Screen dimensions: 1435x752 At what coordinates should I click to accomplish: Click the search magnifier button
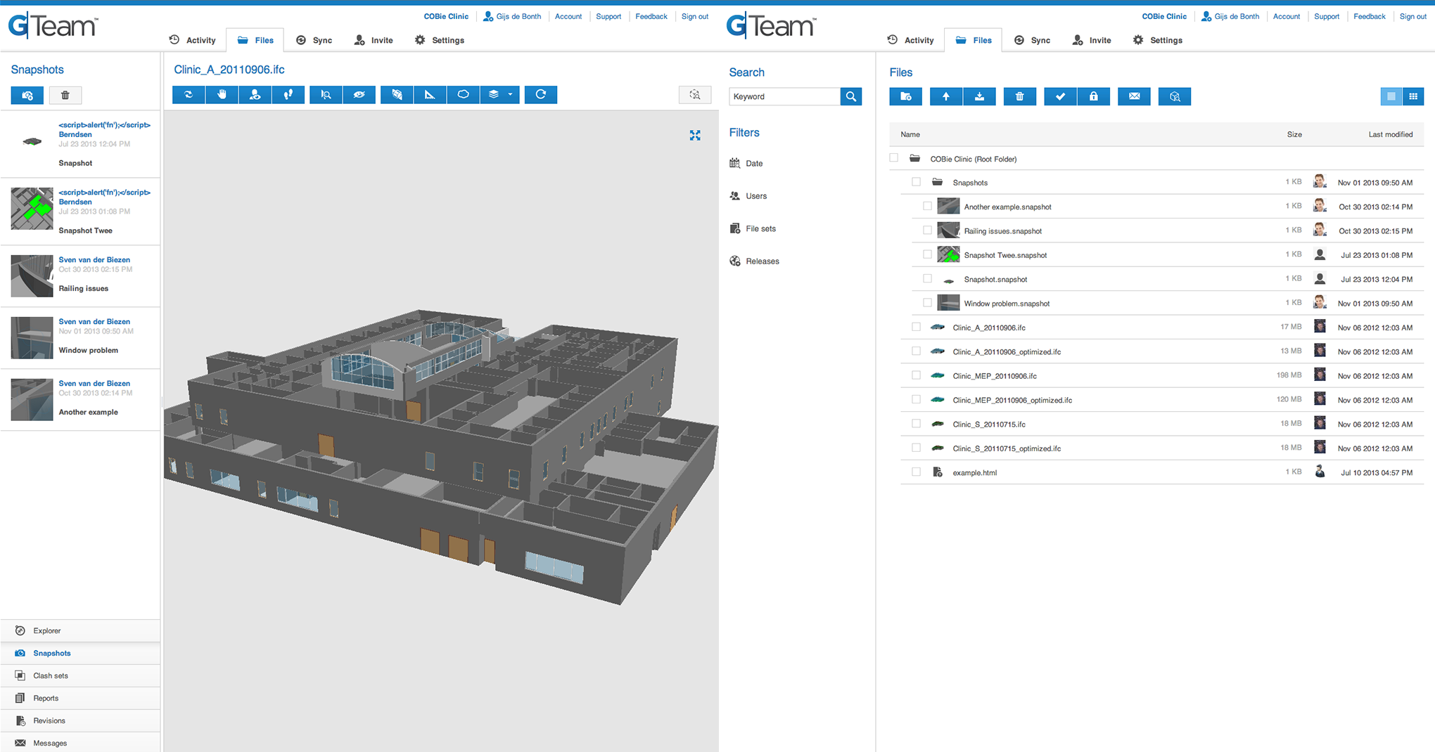click(851, 97)
